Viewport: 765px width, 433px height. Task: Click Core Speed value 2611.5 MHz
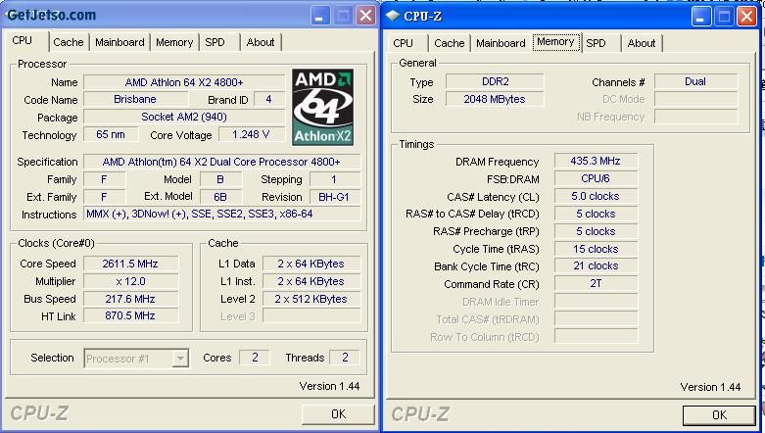coord(130,265)
